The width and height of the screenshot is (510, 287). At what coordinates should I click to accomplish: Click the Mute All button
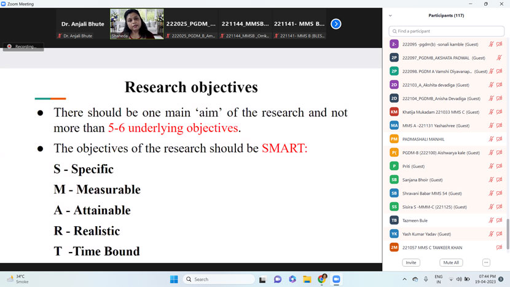(451, 262)
